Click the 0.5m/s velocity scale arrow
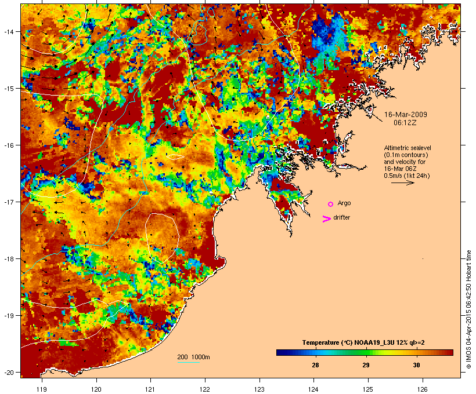476x394 pixels. (x=402, y=183)
